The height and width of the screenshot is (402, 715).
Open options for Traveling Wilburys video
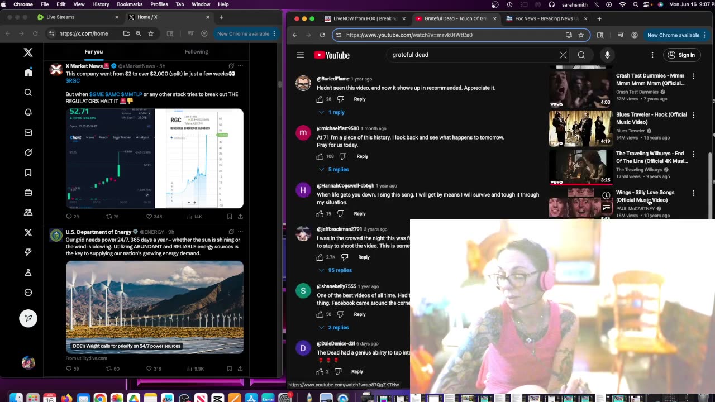[693, 154]
